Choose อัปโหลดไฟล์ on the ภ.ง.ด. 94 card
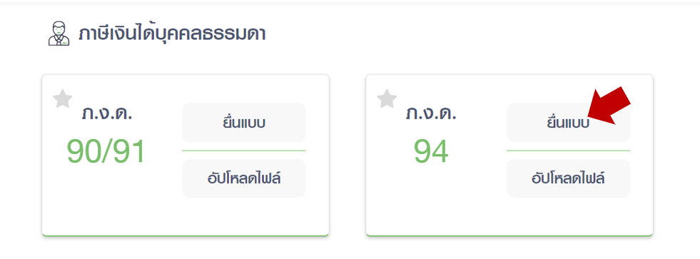The width and height of the screenshot is (700, 259). [x=568, y=178]
